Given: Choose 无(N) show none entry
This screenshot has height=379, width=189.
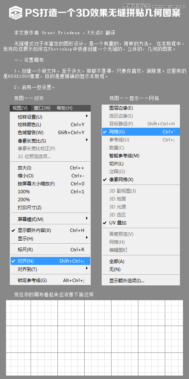Looking at the screenshot, I should [x=141, y=269].
